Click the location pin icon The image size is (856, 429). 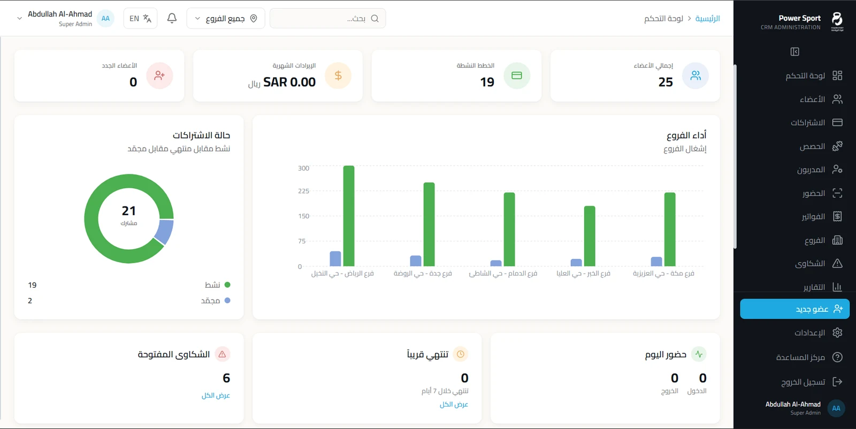pyautogui.click(x=254, y=18)
